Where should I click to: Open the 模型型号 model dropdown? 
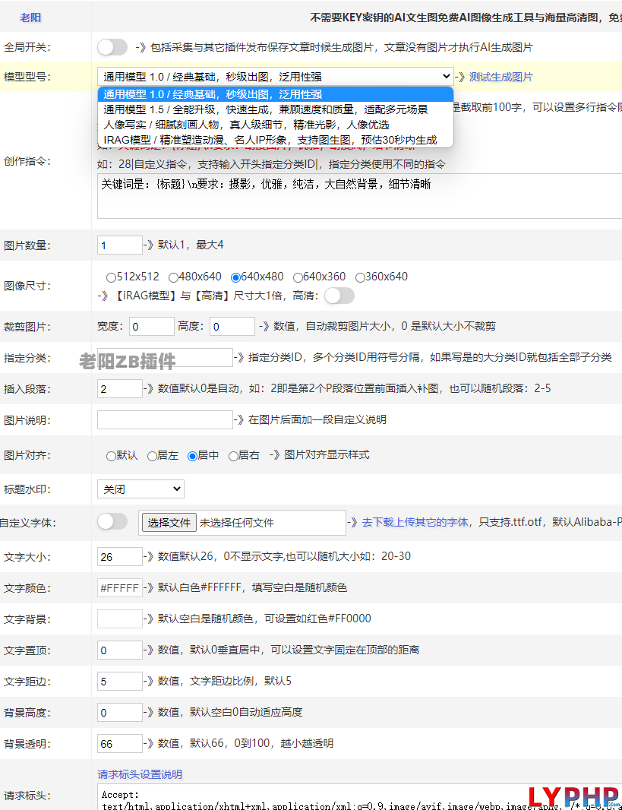275,77
